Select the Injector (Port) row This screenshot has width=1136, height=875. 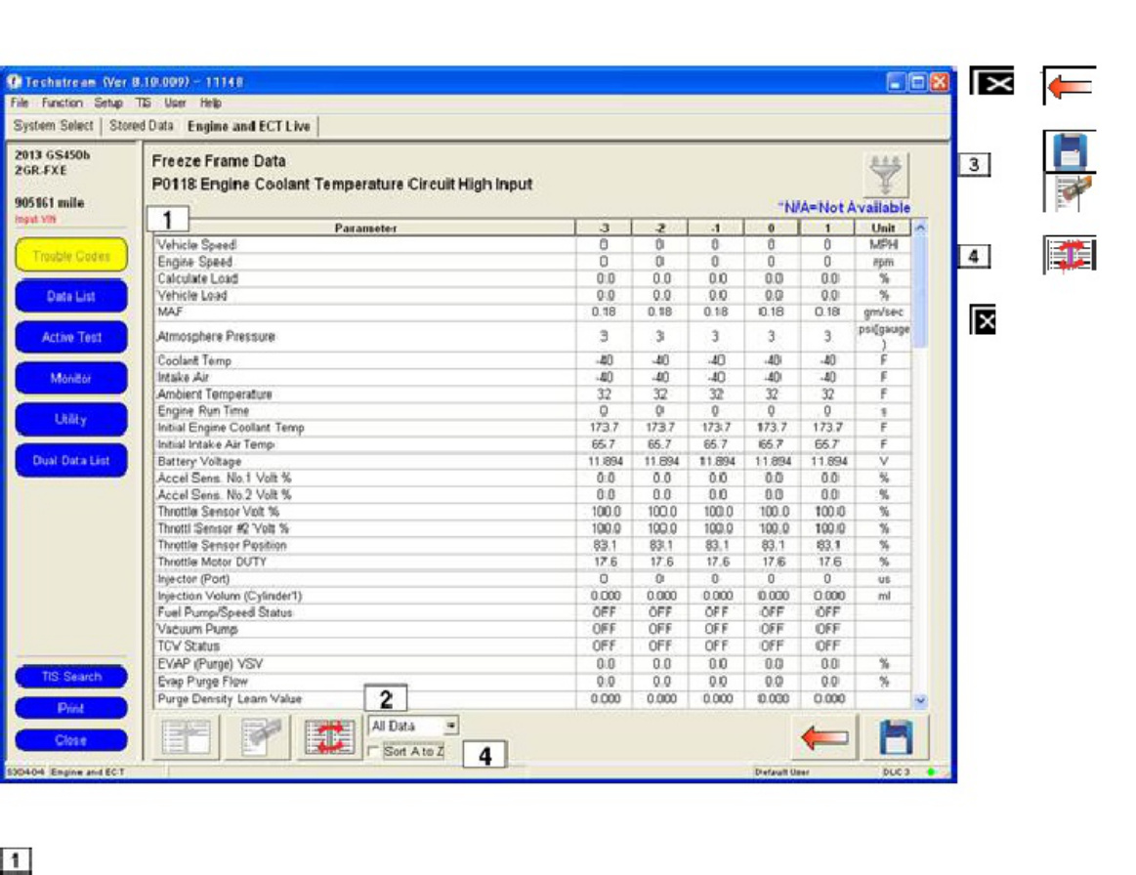[533, 579]
